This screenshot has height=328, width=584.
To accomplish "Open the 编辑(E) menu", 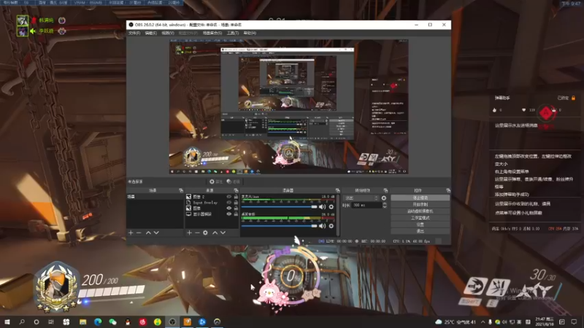I will [151, 33].
